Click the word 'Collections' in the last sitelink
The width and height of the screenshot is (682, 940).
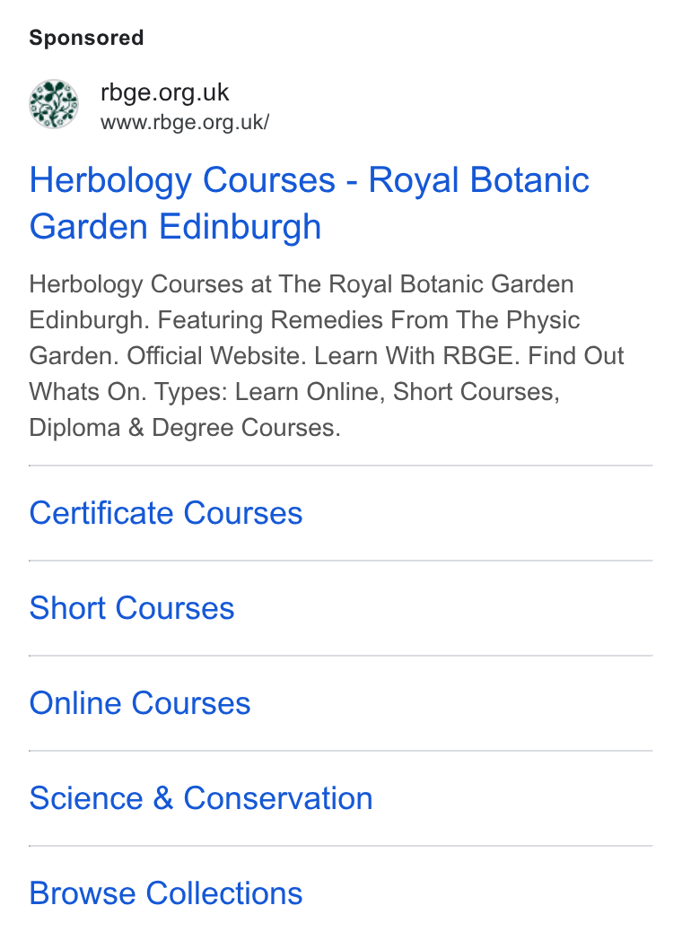224,893
